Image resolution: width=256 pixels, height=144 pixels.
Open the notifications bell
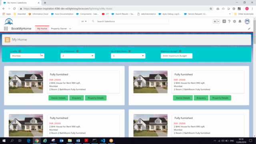coord(240,21)
